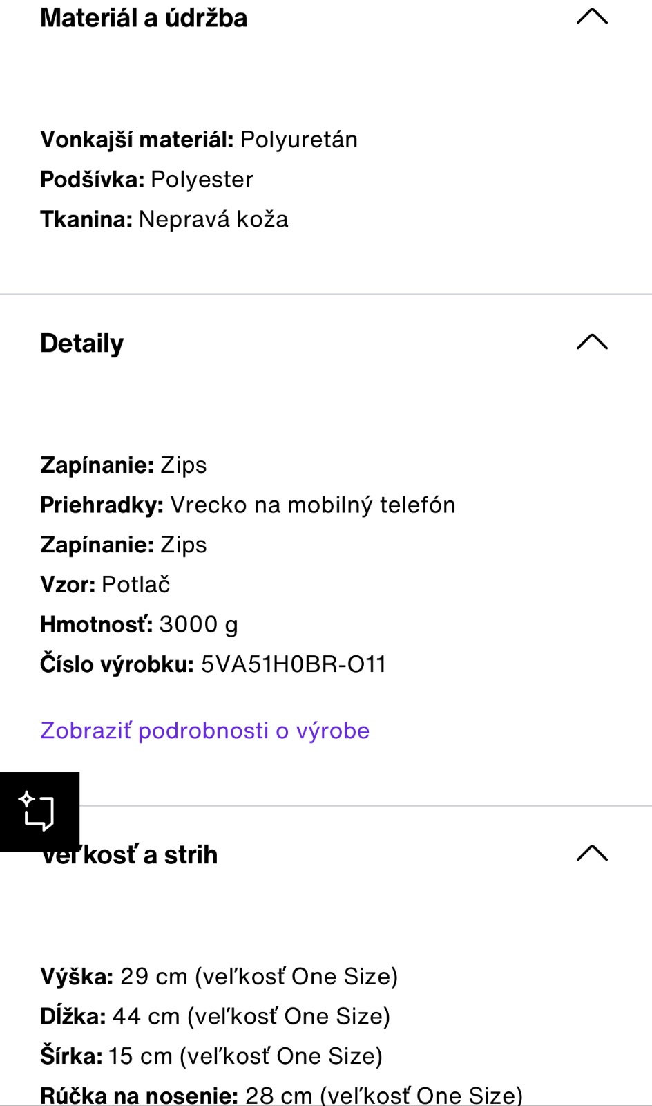652x1106 pixels.
Task: Click Priehradky: Vrecko na mobilný telefón text
Action: 248,505
